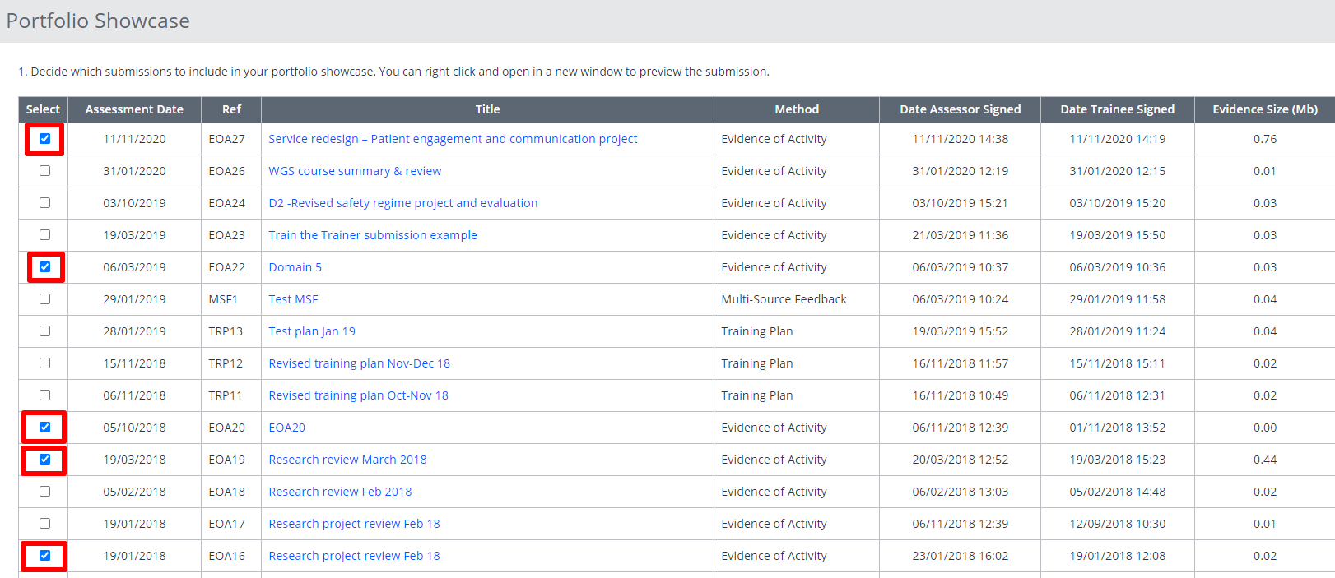Click assessor signed 23/01/2018 16:02

(960, 556)
